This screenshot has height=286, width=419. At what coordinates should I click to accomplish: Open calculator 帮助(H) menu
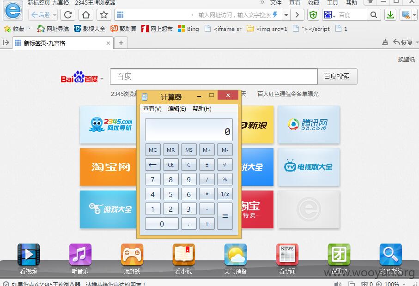(202, 108)
